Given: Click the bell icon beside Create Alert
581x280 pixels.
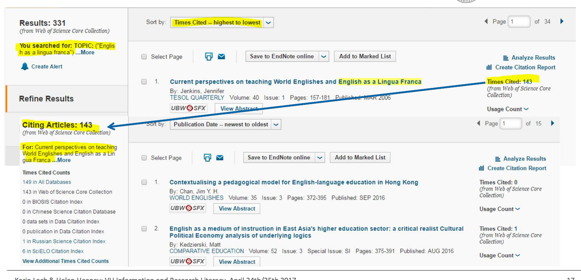Looking at the screenshot, I should [25, 66].
